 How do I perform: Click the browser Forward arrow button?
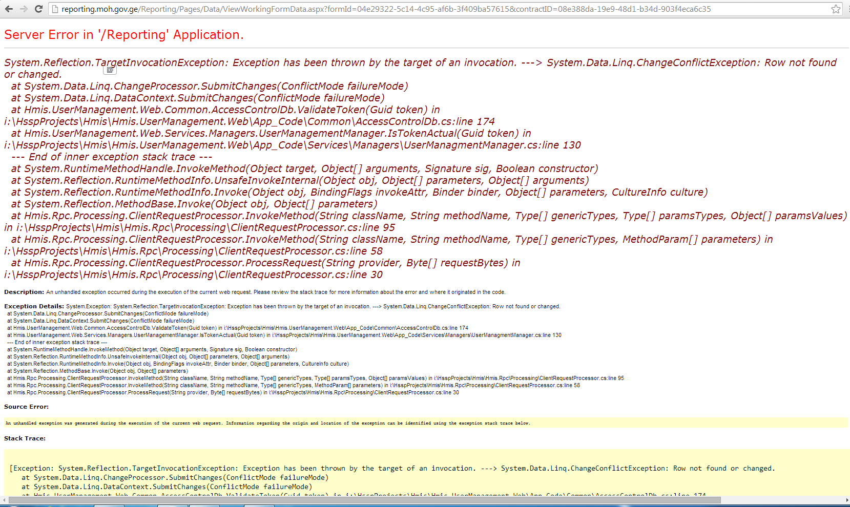click(24, 9)
